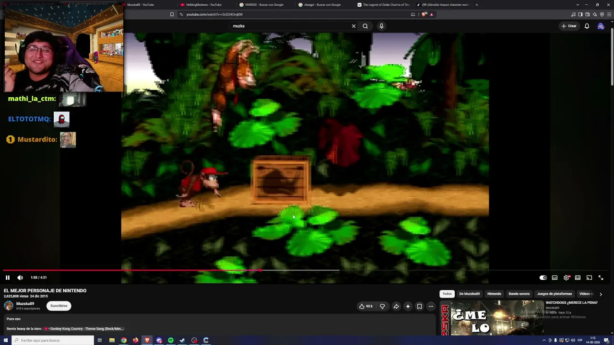Screen dimensions: 614x345
Task: Select the Juegos de plataformas filter chip
Action: point(555,294)
